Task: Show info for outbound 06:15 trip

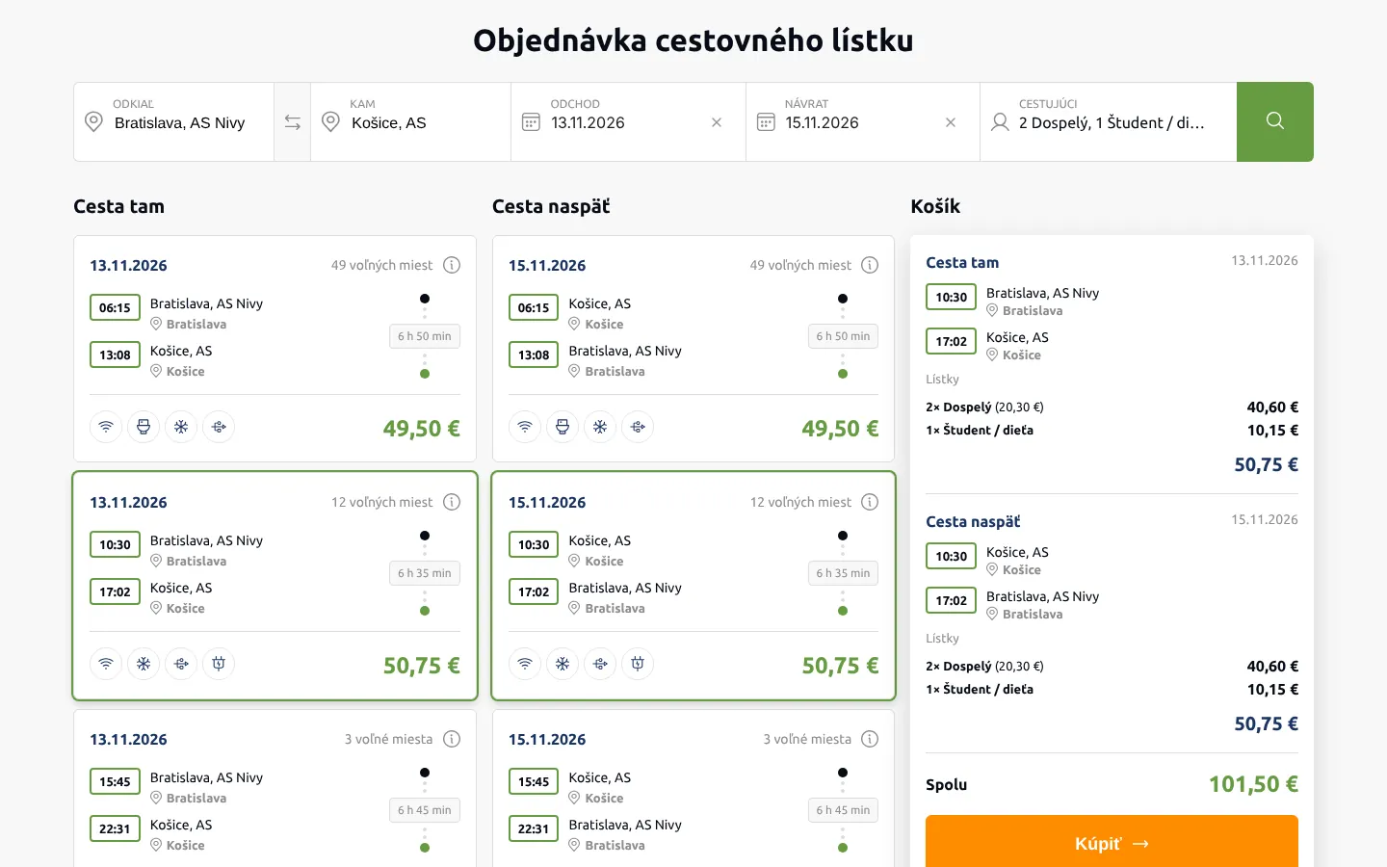Action: (x=452, y=265)
